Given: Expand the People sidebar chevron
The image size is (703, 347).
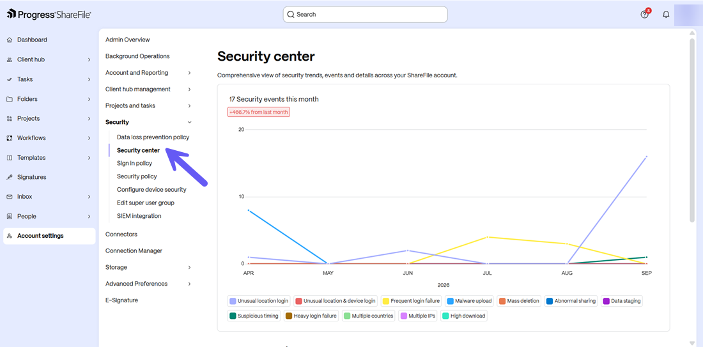Looking at the screenshot, I should [x=89, y=217].
